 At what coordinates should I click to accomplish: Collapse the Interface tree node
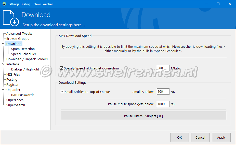3,64
